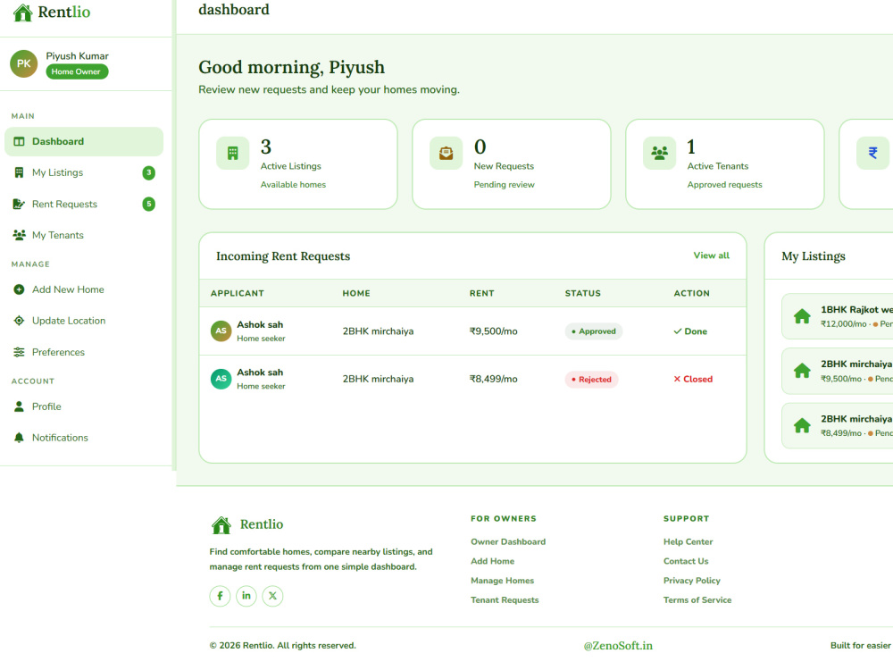Screen dimensions: 893x670
Task: Click the Rent Requests pencil icon
Action: click(19, 204)
